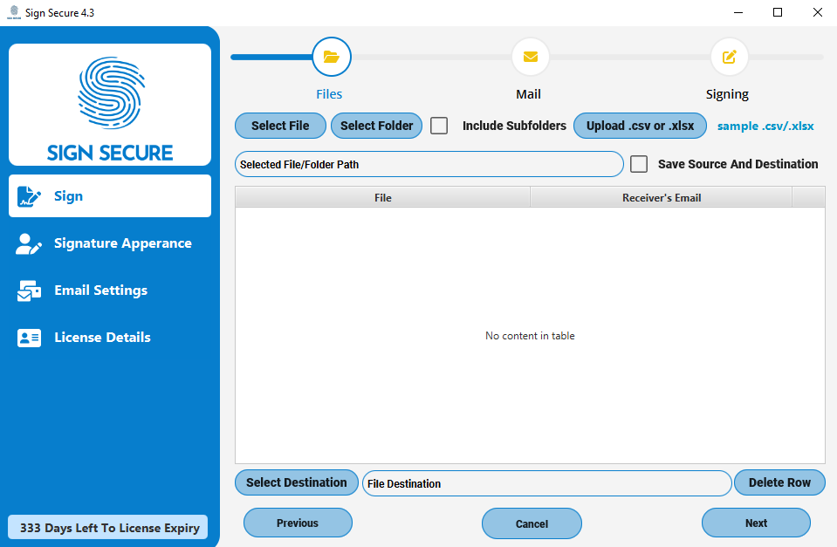Image resolution: width=837 pixels, height=547 pixels.
Task: Open the Sign menu item
Action: coord(110,195)
